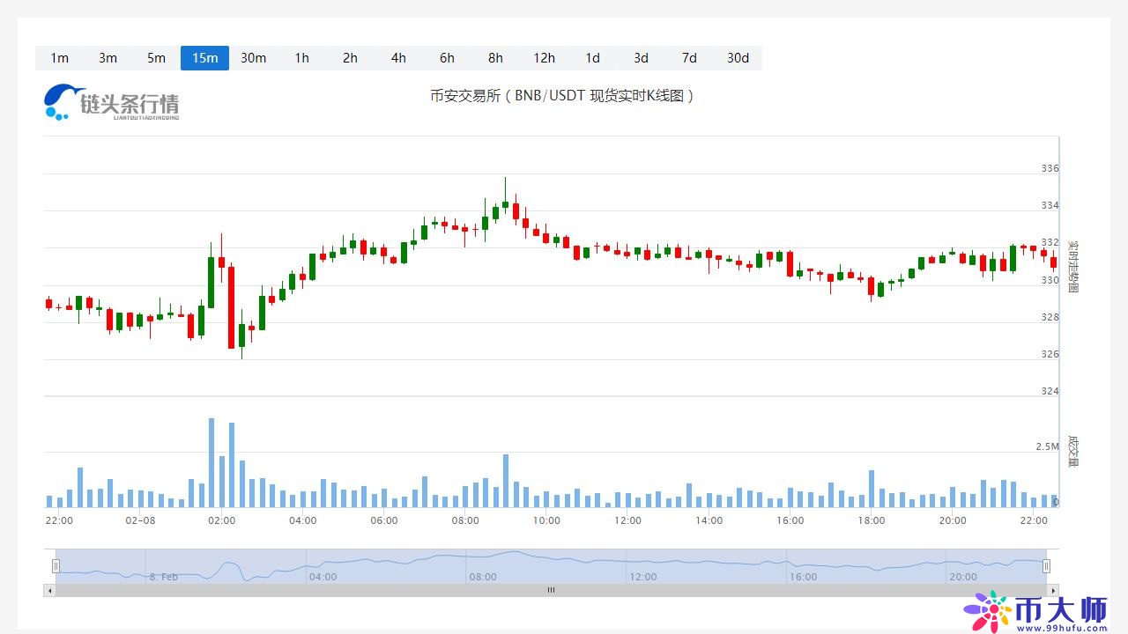Click the tallest volume bar near 02:00

(211, 462)
